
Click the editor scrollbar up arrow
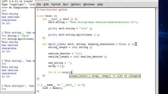[x=157, y=9]
